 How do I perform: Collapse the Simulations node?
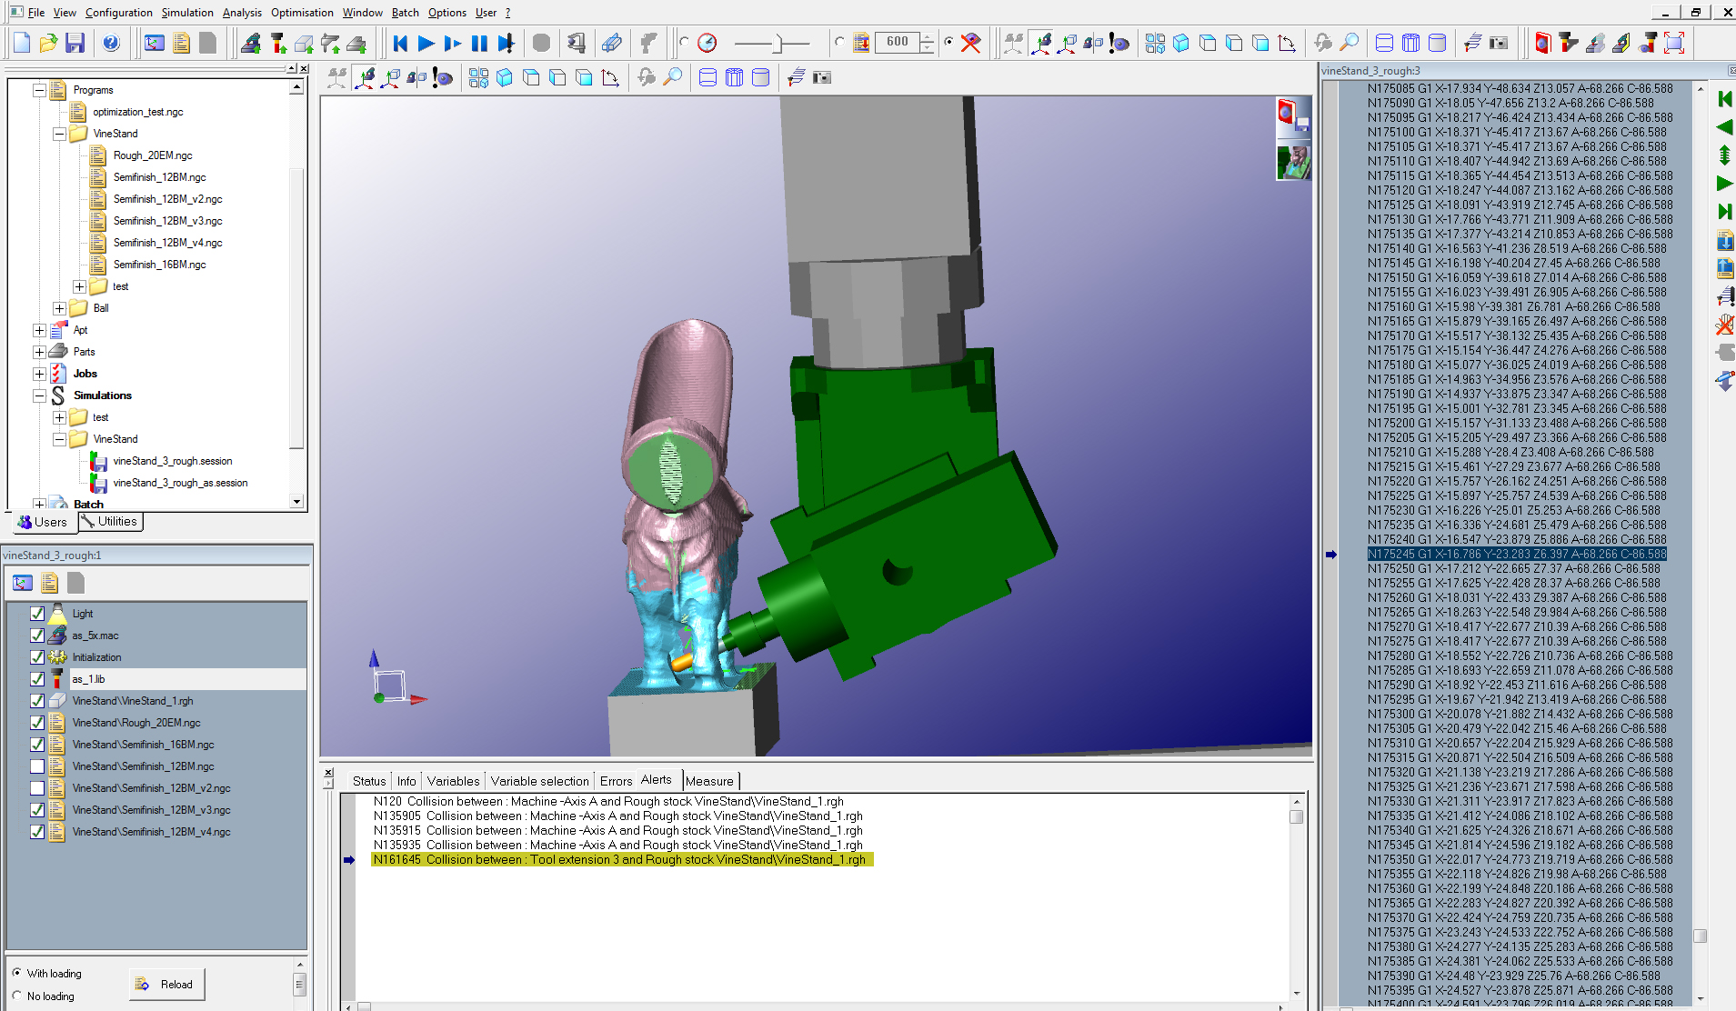point(39,395)
